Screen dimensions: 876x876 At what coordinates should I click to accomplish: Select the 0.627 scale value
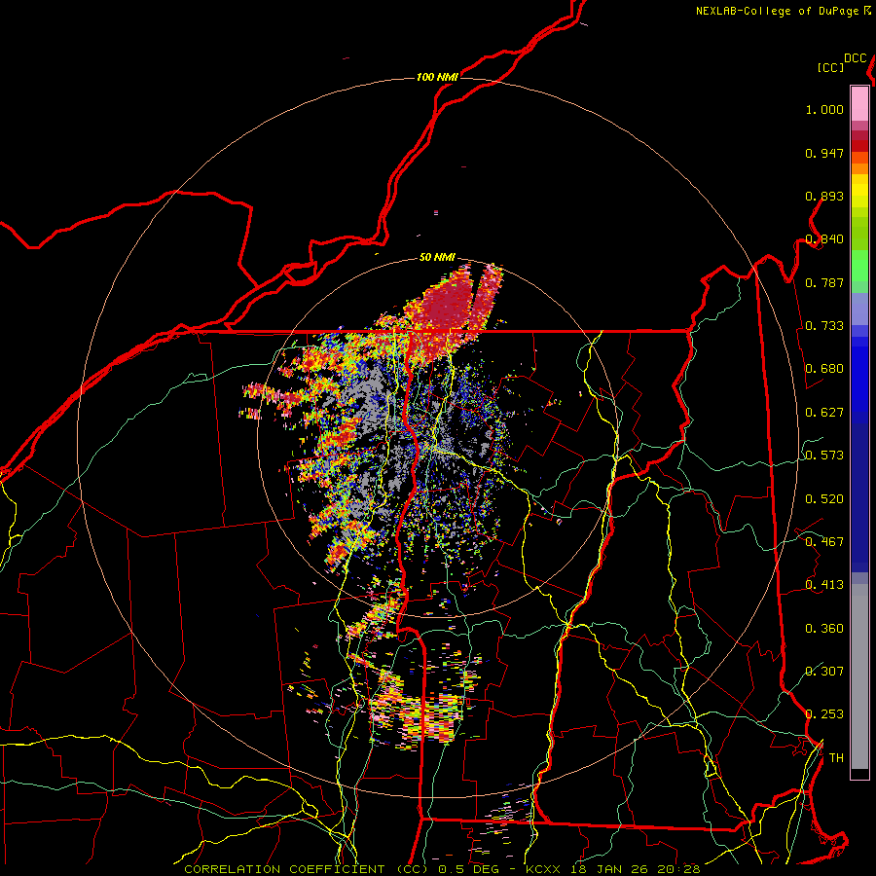point(824,413)
